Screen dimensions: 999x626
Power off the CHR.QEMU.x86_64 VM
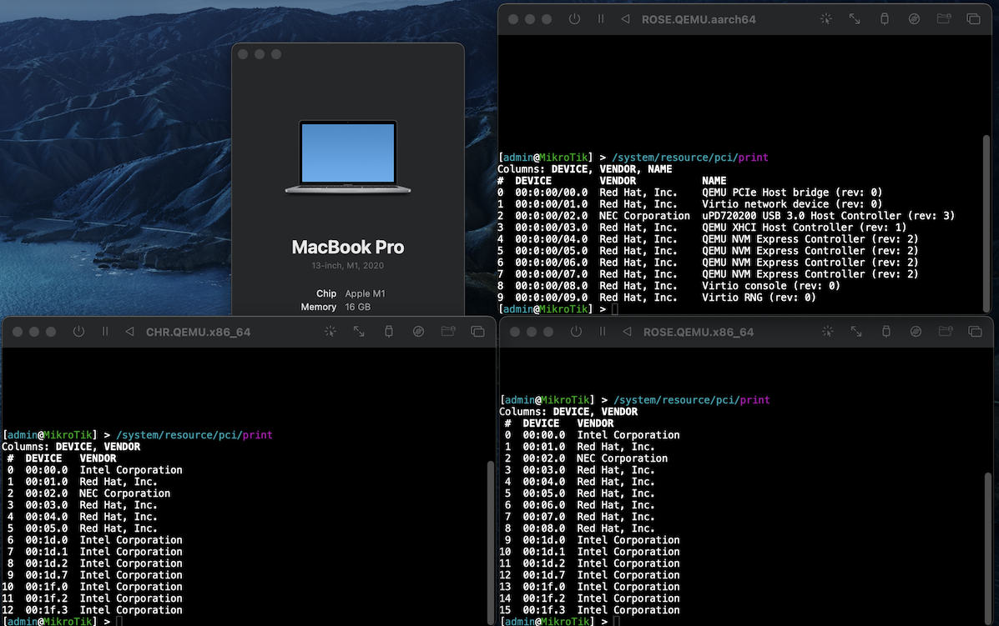click(78, 332)
